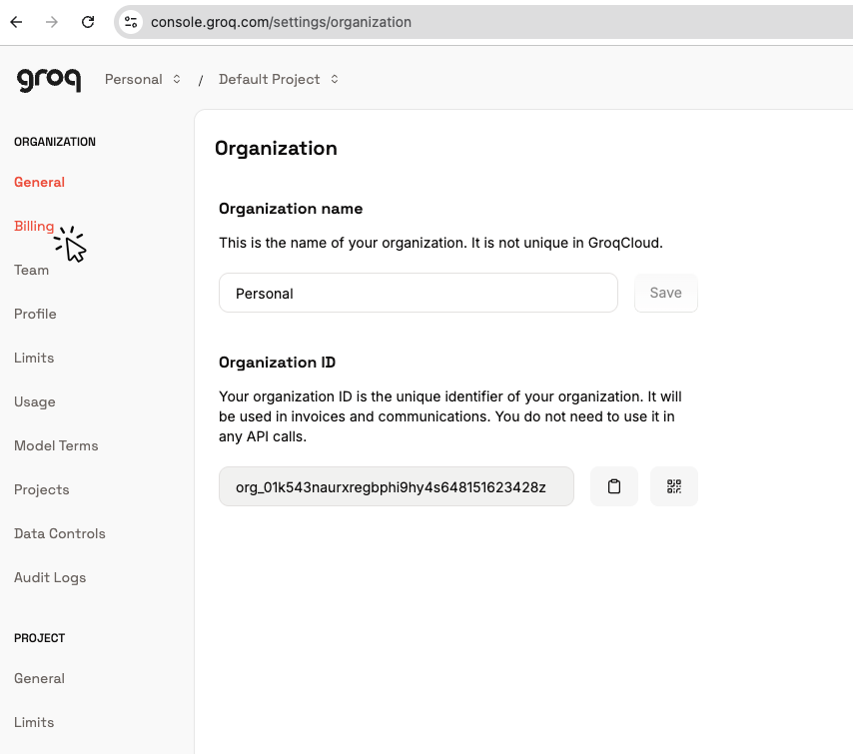853x754 pixels.
Task: Reload the current page
Action: 88,22
